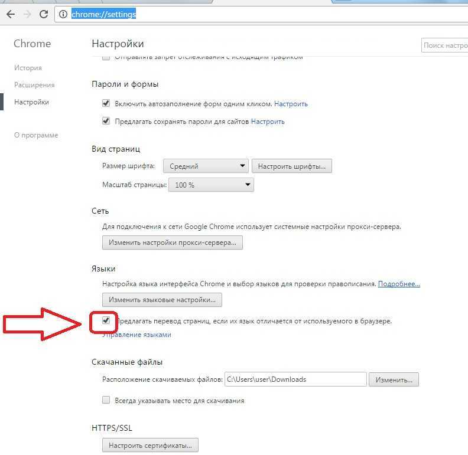Click the download location path field

pos(295,379)
